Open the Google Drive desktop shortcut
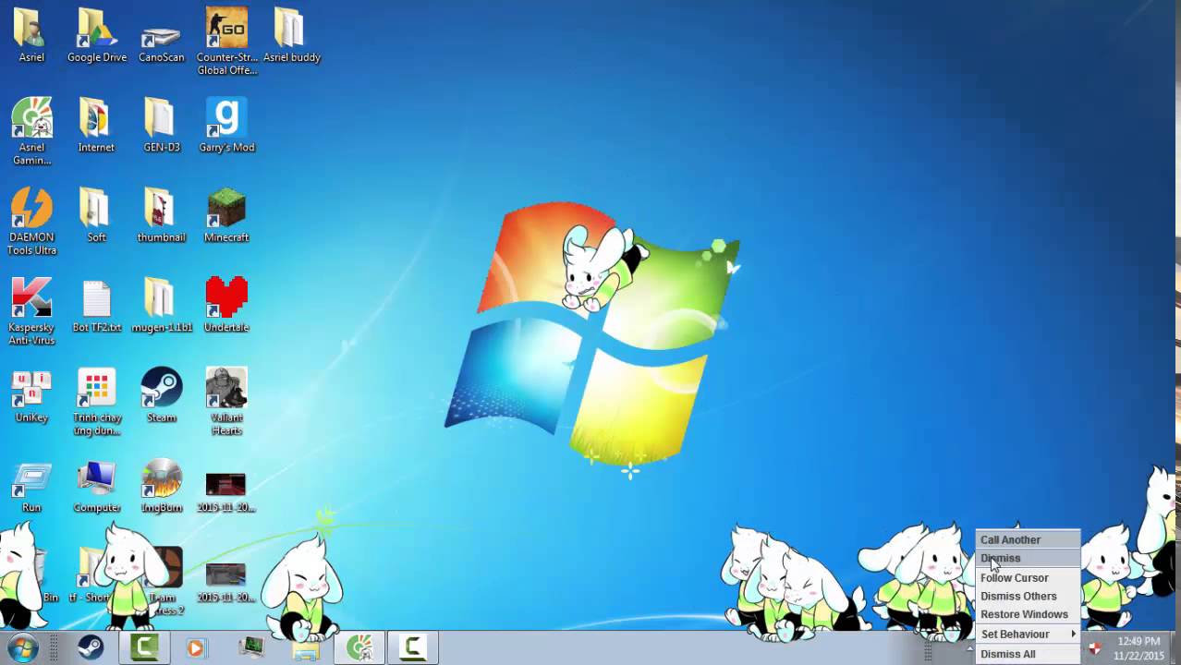Screen dimensions: 1181x665 pyautogui.click(x=96, y=35)
